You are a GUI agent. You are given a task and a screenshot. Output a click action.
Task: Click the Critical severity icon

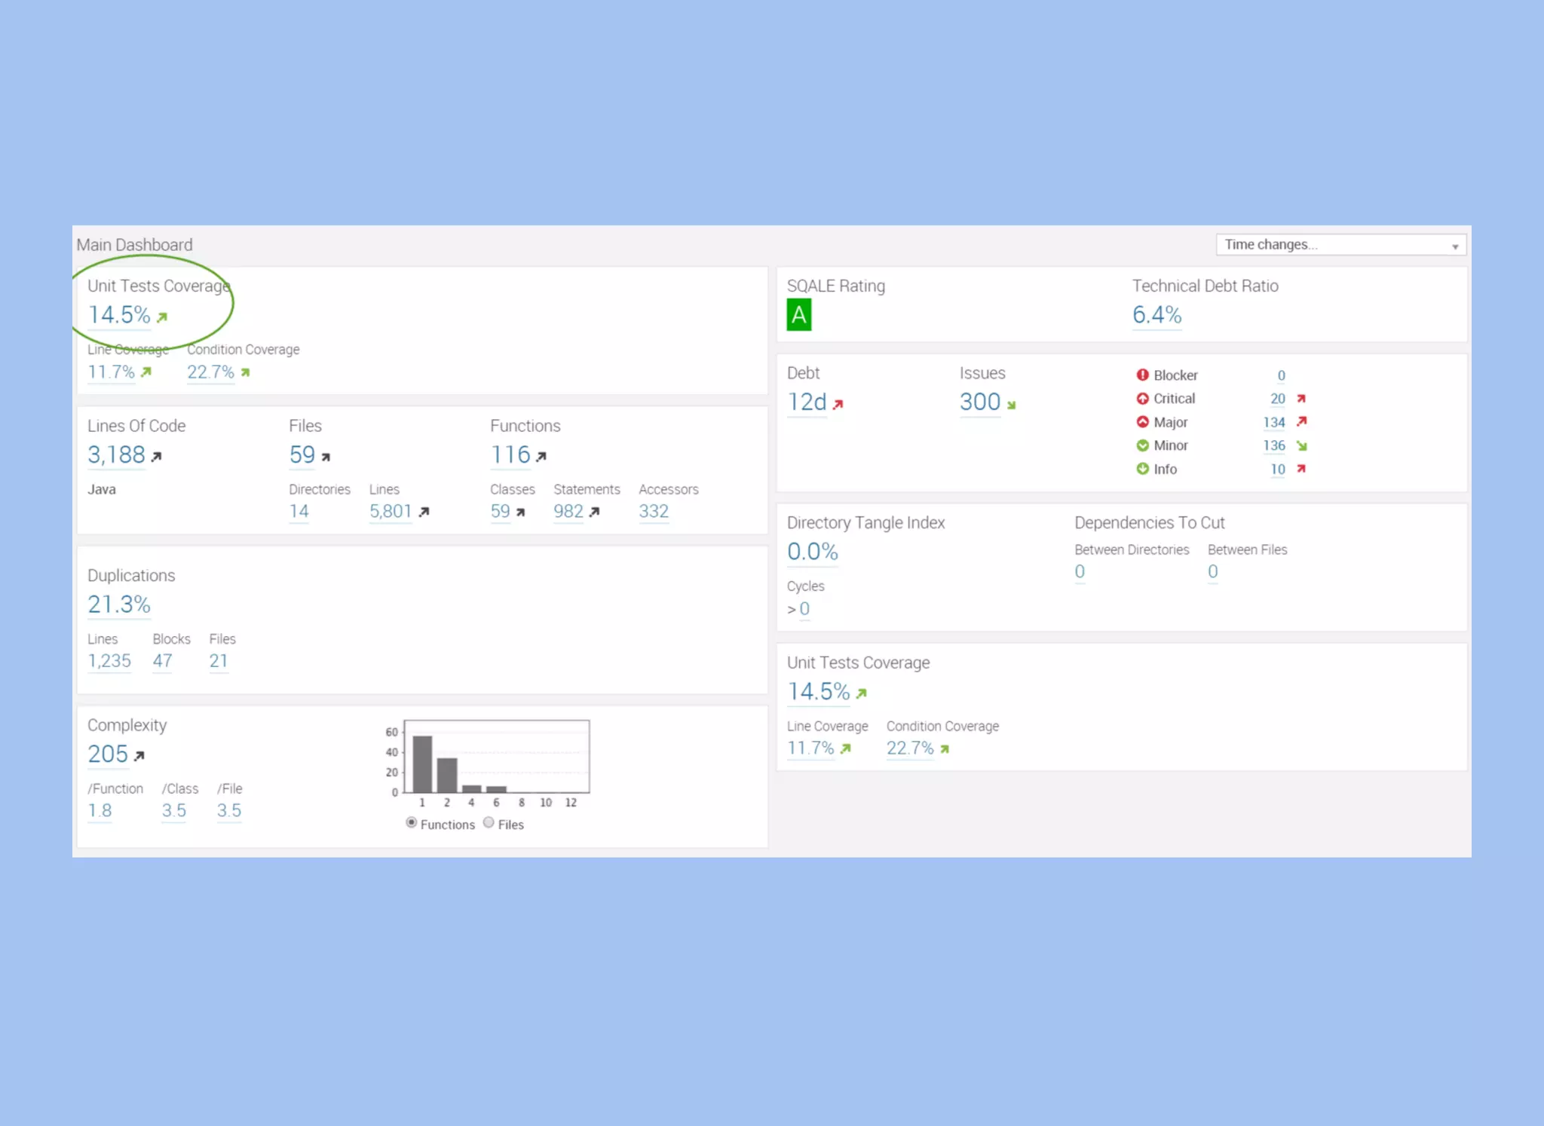1142,398
